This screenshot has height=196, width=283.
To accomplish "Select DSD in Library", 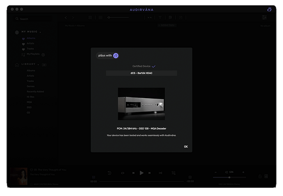I will click(x=29, y=107).
